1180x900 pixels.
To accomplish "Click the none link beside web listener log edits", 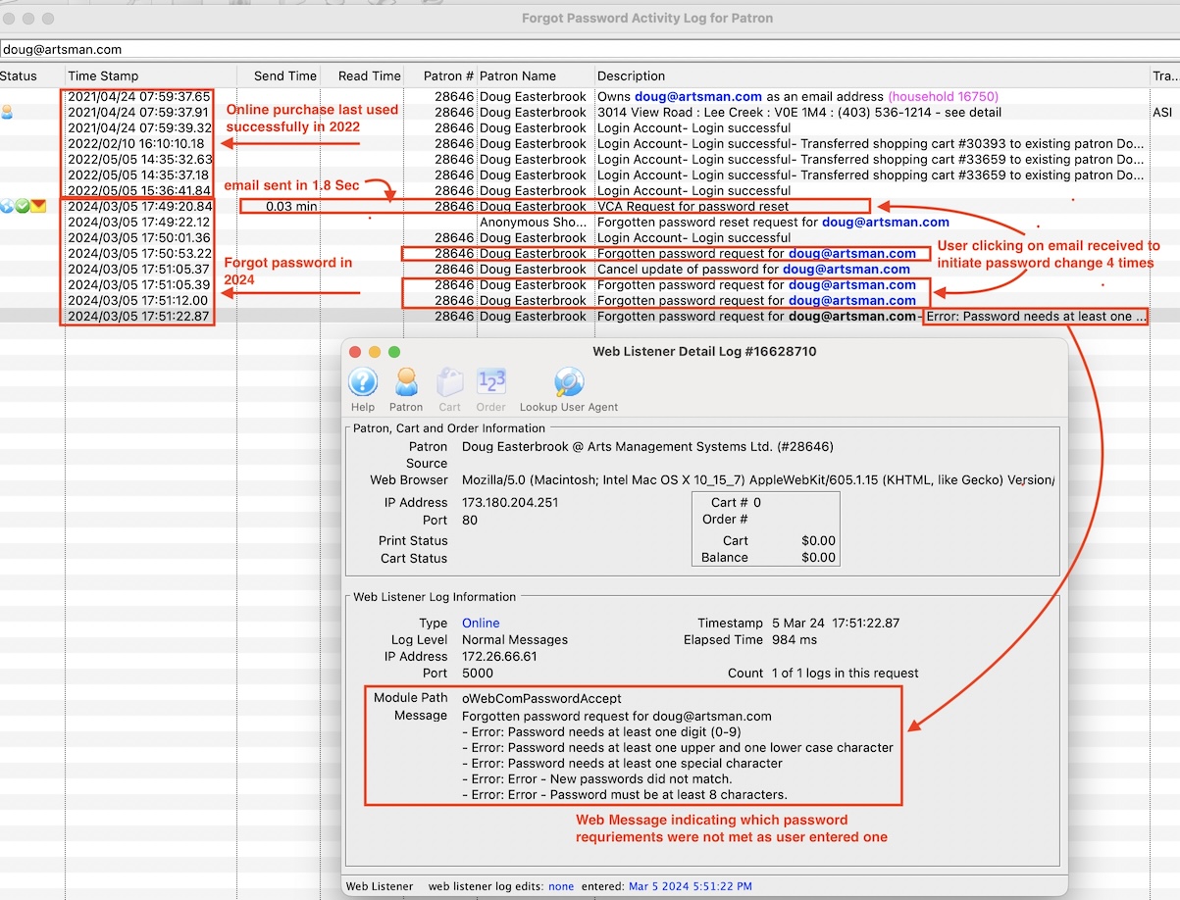I will coord(560,885).
